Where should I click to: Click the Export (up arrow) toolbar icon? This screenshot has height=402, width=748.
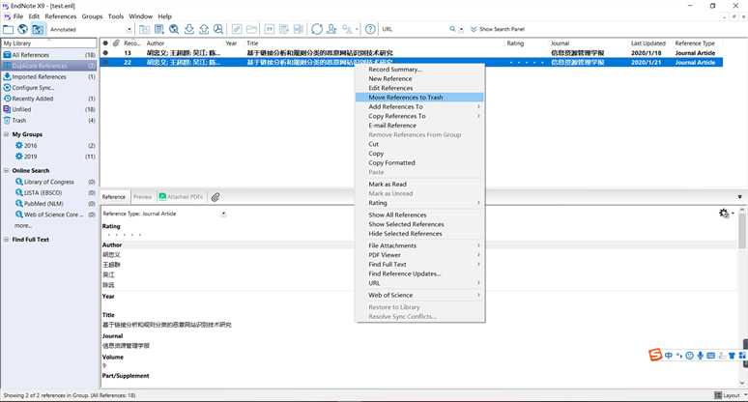coord(204,29)
